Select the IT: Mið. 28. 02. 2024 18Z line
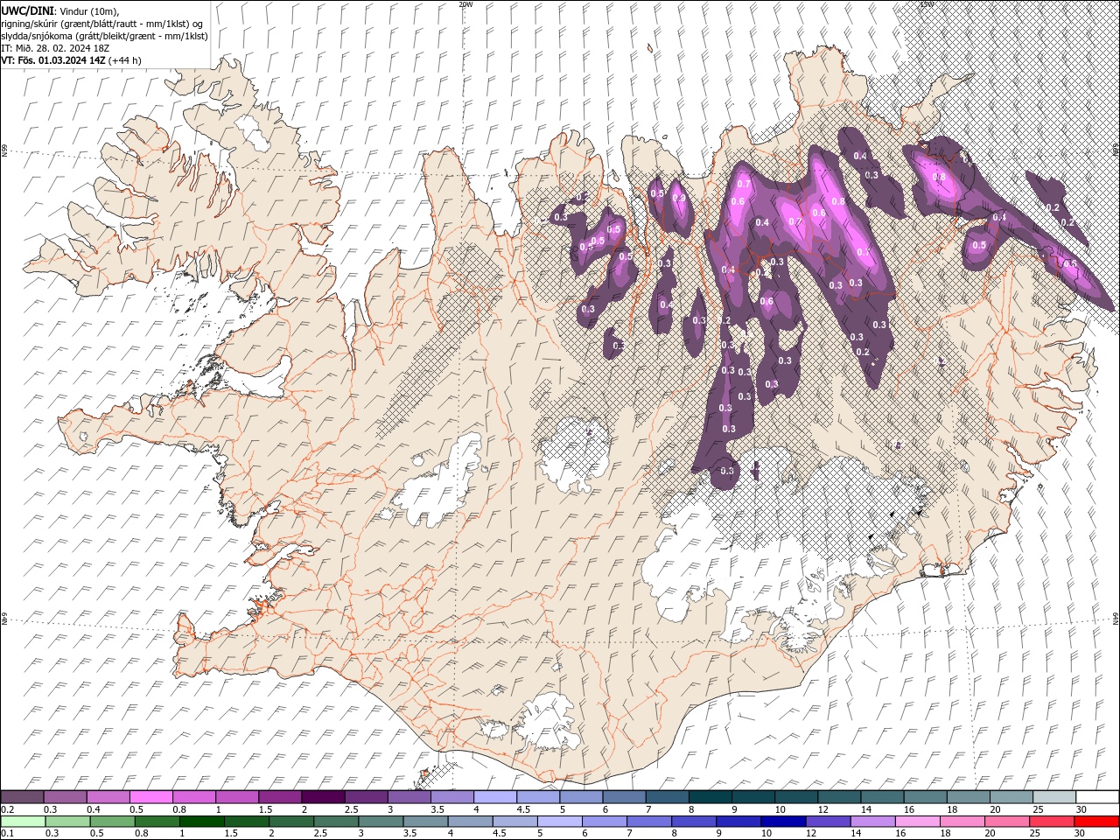This screenshot has width=1120, height=840. coord(56,48)
